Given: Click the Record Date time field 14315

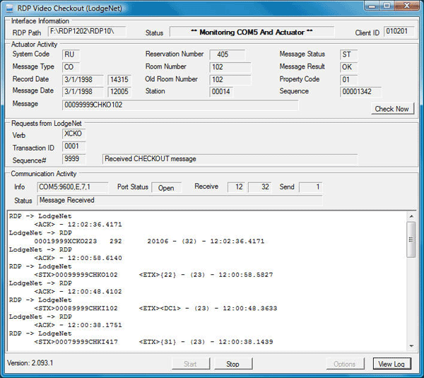Looking at the screenshot, I should pos(119,80).
